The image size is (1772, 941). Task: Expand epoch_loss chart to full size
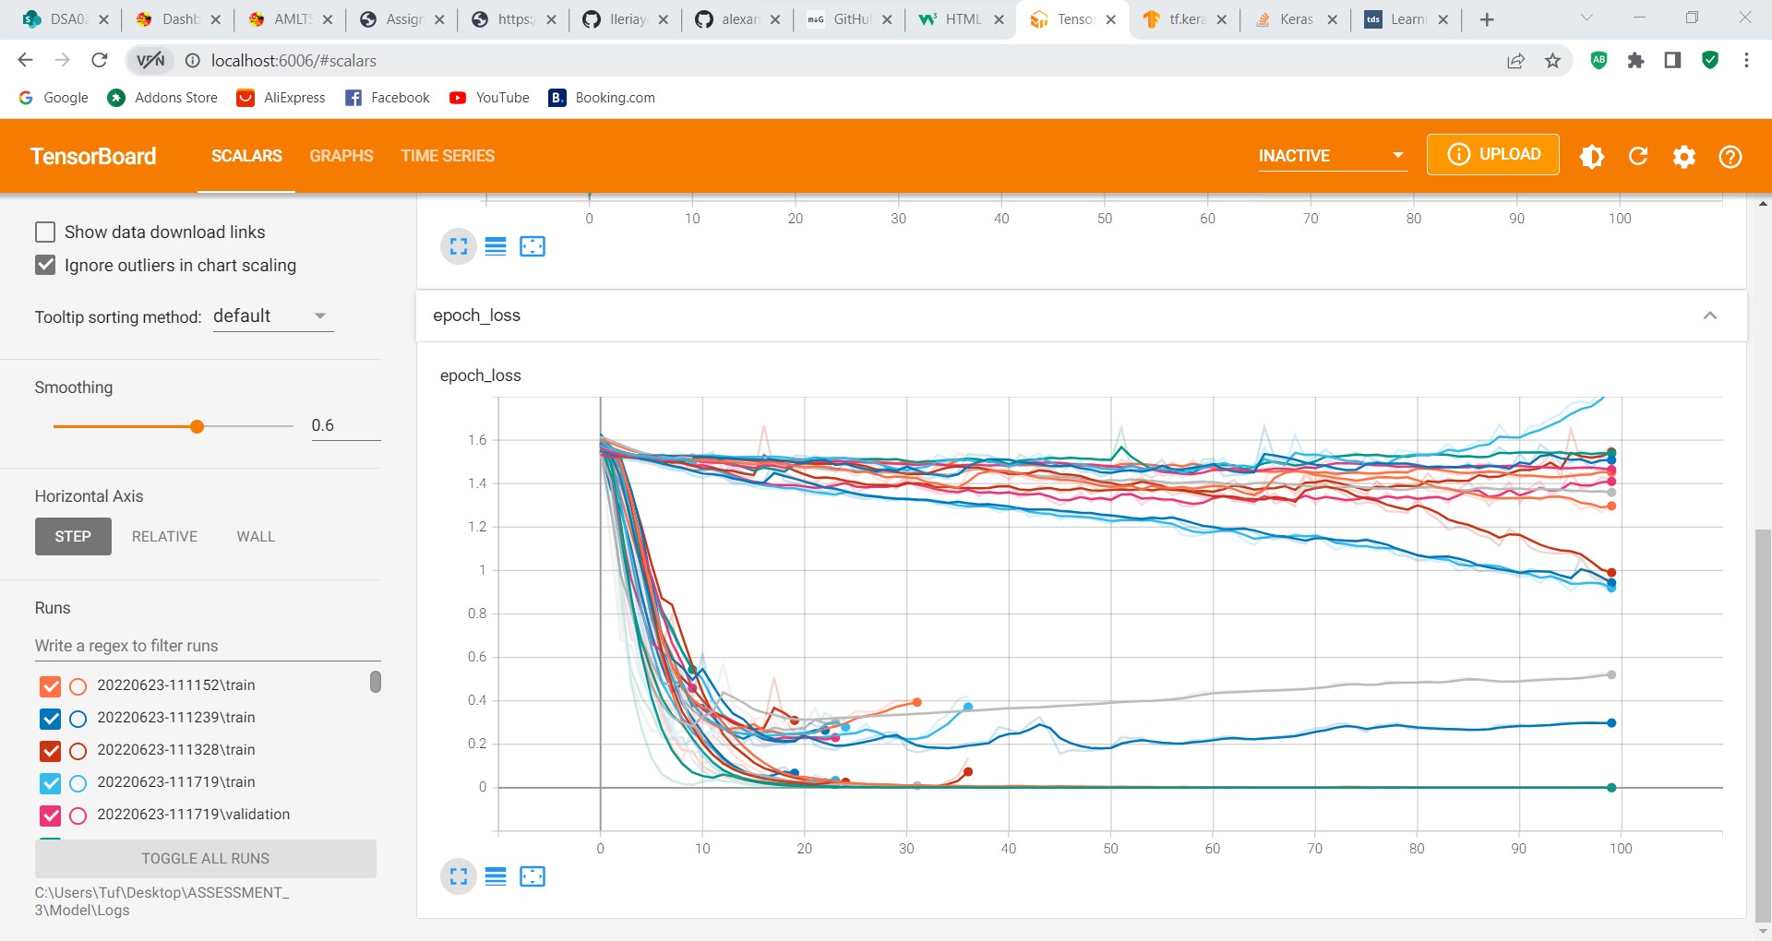point(459,876)
